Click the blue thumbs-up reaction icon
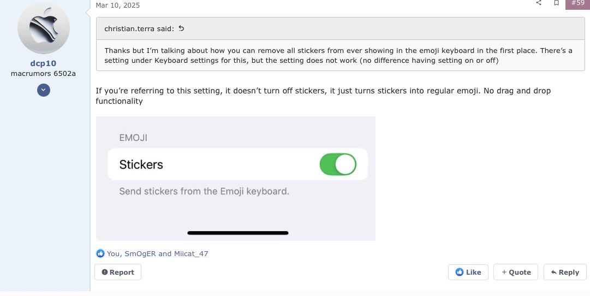The width and height of the screenshot is (590, 296). [x=100, y=253]
